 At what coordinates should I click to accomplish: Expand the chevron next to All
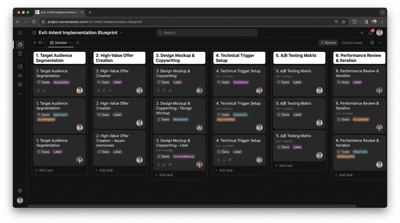tap(45, 43)
